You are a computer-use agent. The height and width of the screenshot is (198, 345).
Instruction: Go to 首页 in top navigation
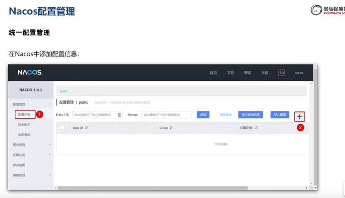(213, 73)
